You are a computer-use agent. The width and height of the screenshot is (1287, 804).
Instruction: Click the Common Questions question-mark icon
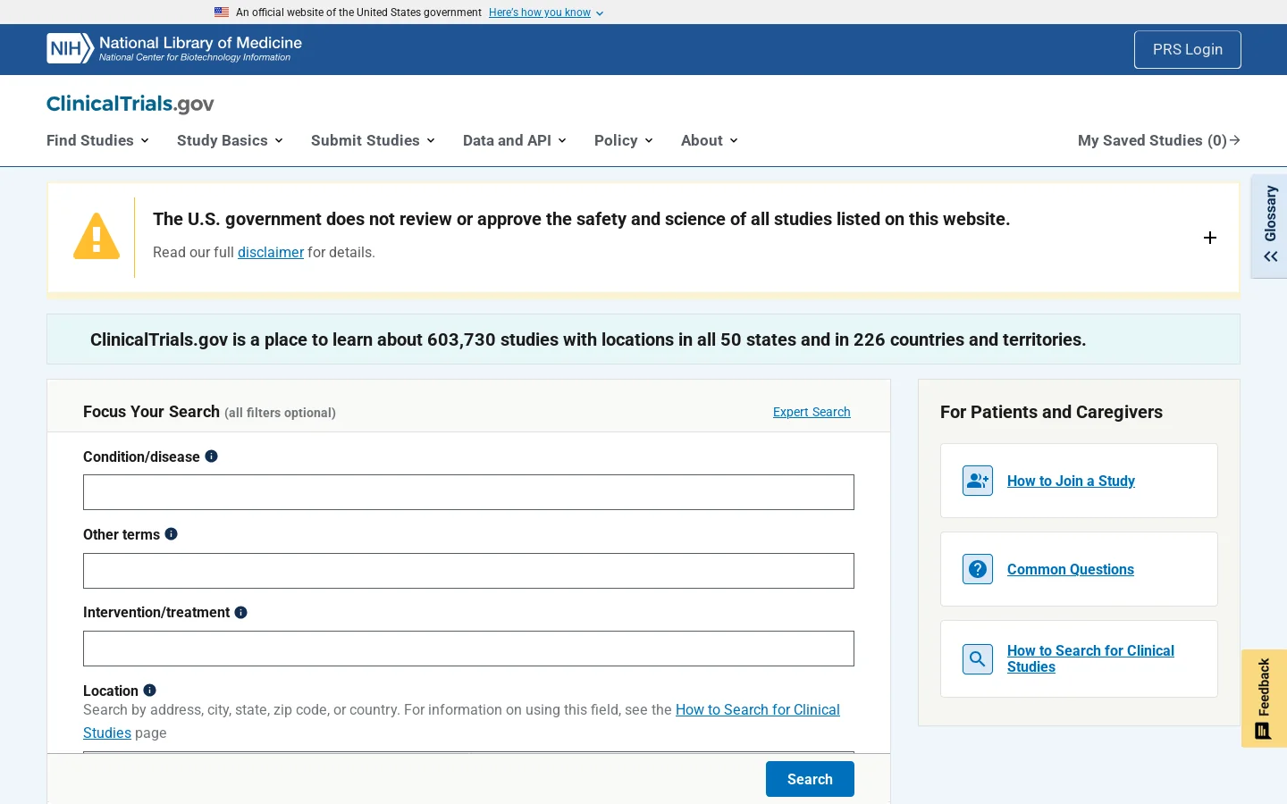point(978,569)
